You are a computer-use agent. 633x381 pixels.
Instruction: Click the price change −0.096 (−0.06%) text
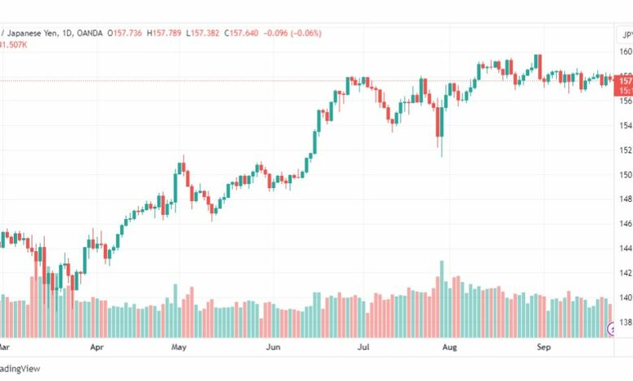click(293, 33)
